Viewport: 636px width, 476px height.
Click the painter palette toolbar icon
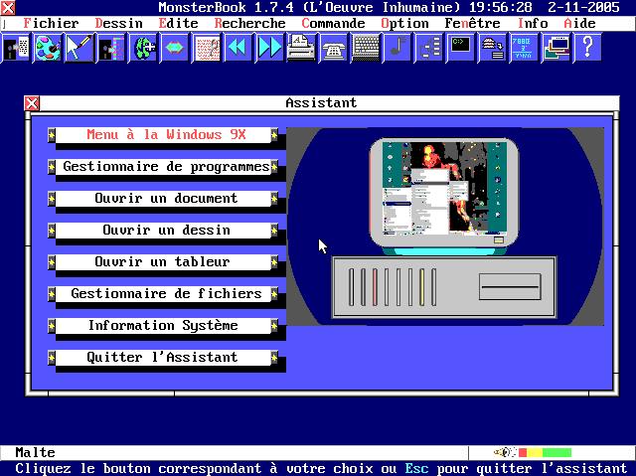[x=48, y=48]
